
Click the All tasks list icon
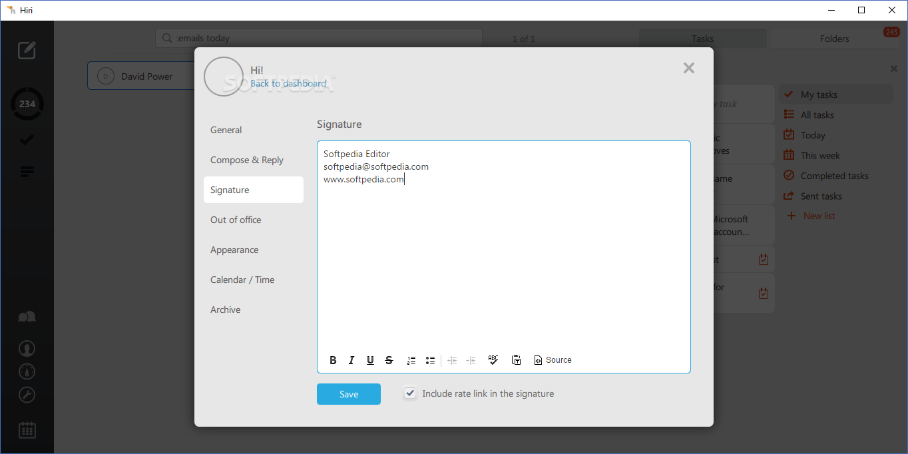coord(789,114)
